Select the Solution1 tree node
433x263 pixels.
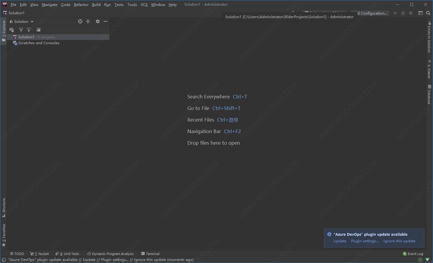click(x=58, y=37)
